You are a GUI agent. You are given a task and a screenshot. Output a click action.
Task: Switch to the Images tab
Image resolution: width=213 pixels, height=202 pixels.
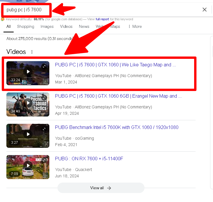47,26
